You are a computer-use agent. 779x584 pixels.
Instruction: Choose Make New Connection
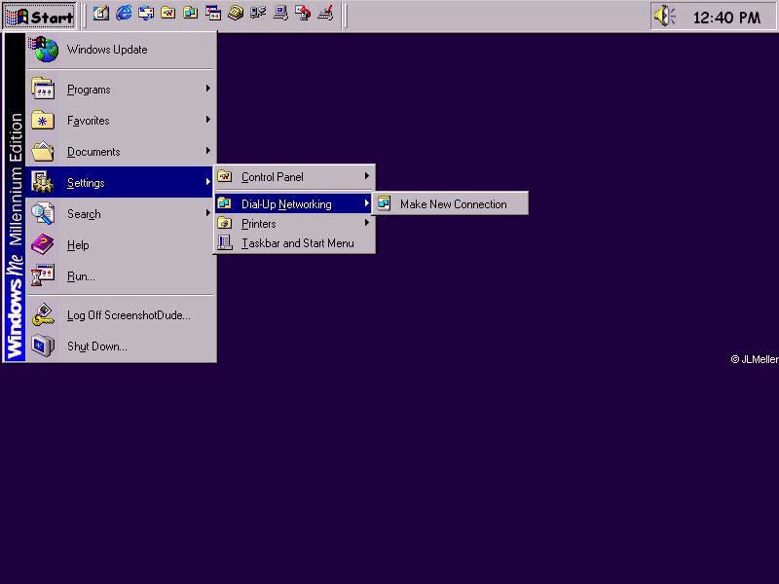click(450, 203)
